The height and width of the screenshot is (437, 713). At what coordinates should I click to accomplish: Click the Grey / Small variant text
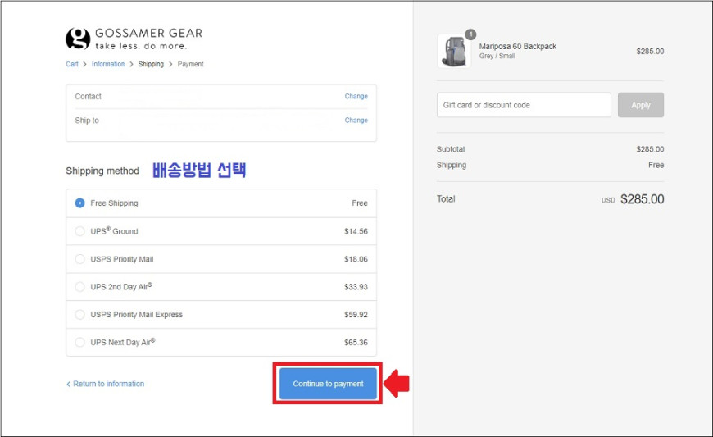tap(497, 56)
